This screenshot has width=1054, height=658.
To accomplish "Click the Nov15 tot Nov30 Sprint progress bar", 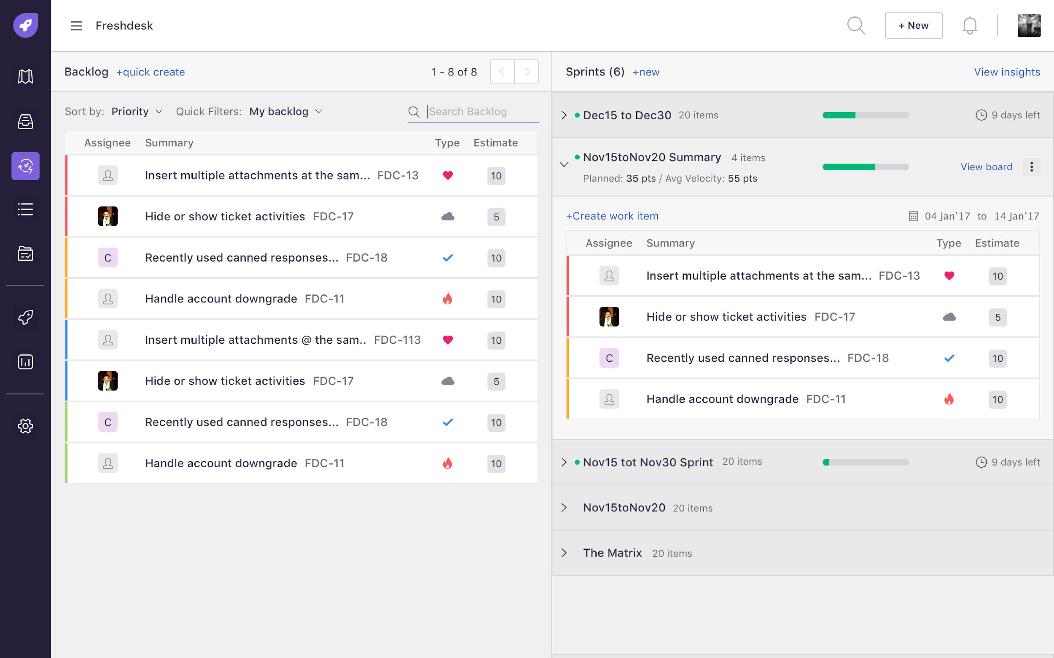I will pos(866,462).
